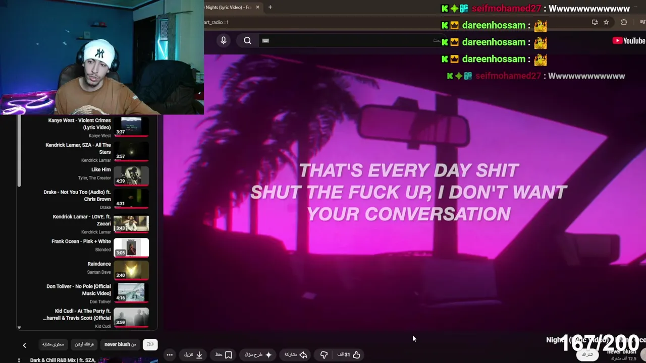Screen dimensions: 646x363
Task: Click the voice search microphone icon
Action: point(224,40)
